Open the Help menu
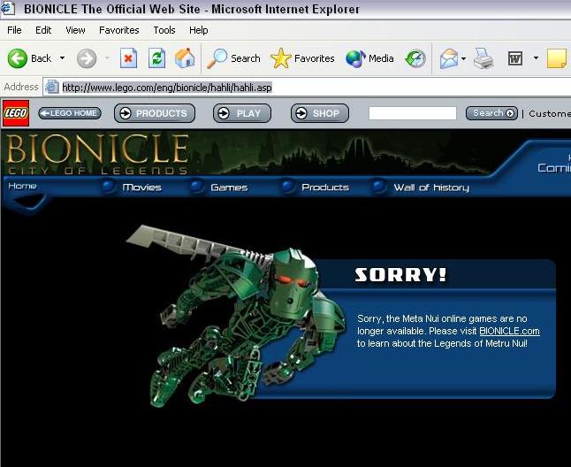Viewport: 571px width, 467px height. (x=199, y=30)
